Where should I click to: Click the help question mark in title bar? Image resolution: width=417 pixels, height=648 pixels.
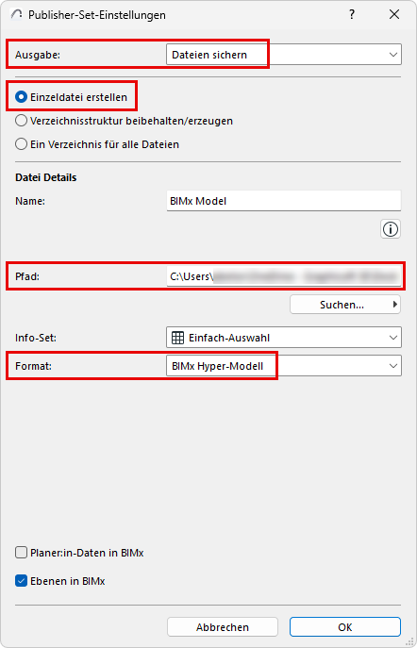tap(352, 15)
